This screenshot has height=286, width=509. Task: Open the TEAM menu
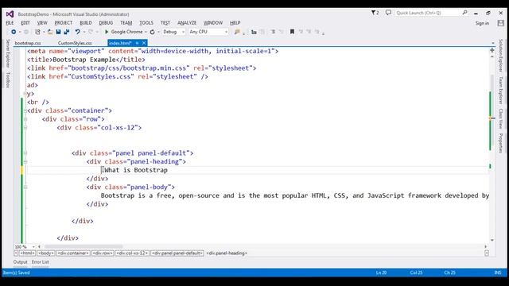tap(126, 23)
